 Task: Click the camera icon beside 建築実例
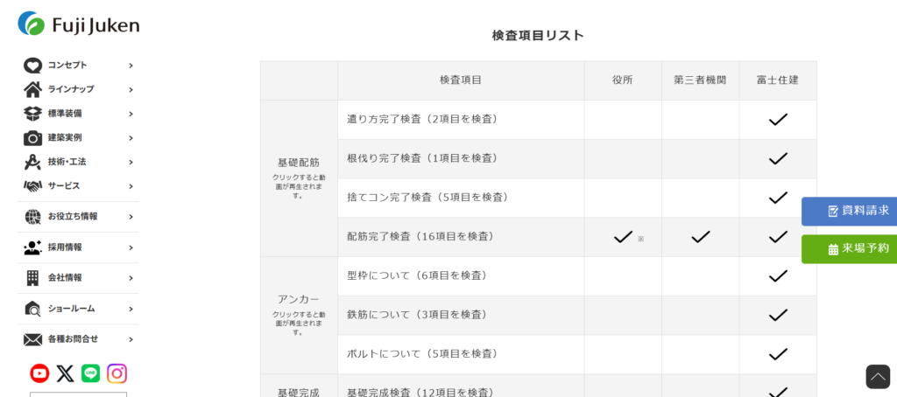[32, 138]
